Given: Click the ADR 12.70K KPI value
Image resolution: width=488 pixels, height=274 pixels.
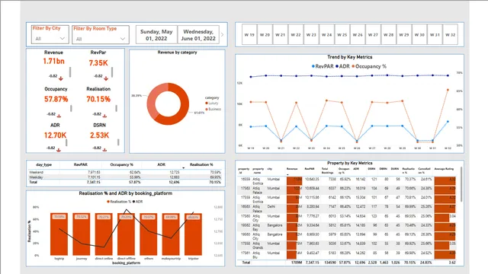Looking at the screenshot, I should click(55, 135).
